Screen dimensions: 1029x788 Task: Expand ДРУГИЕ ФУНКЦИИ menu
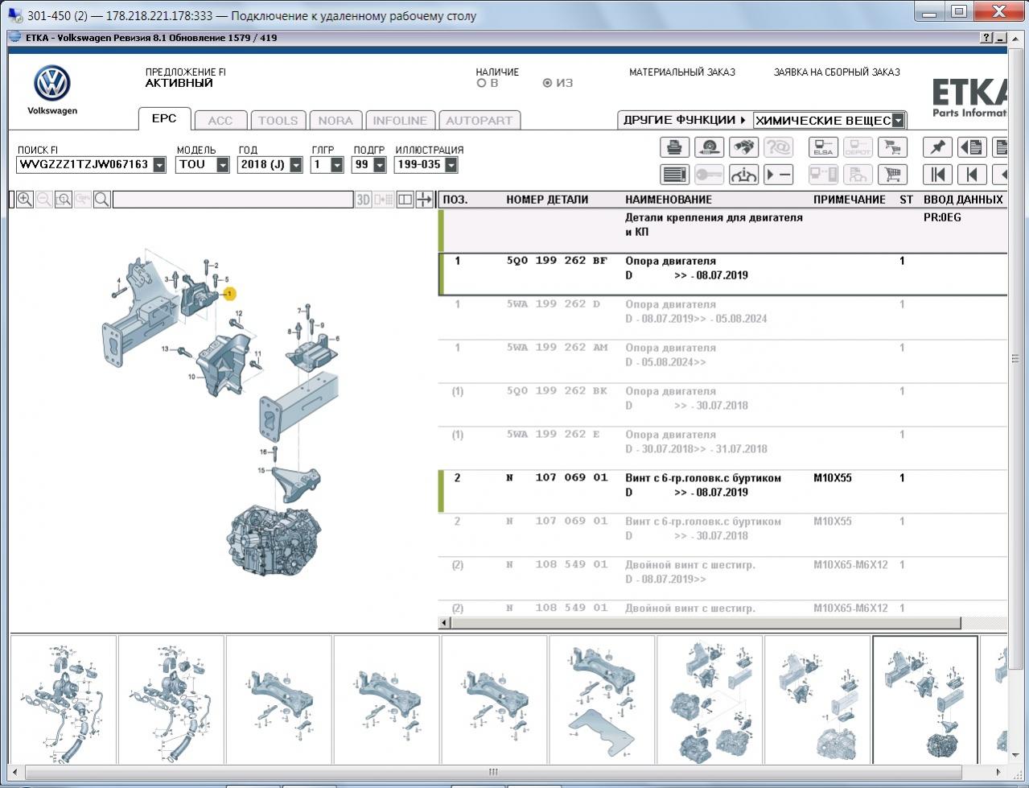click(685, 120)
